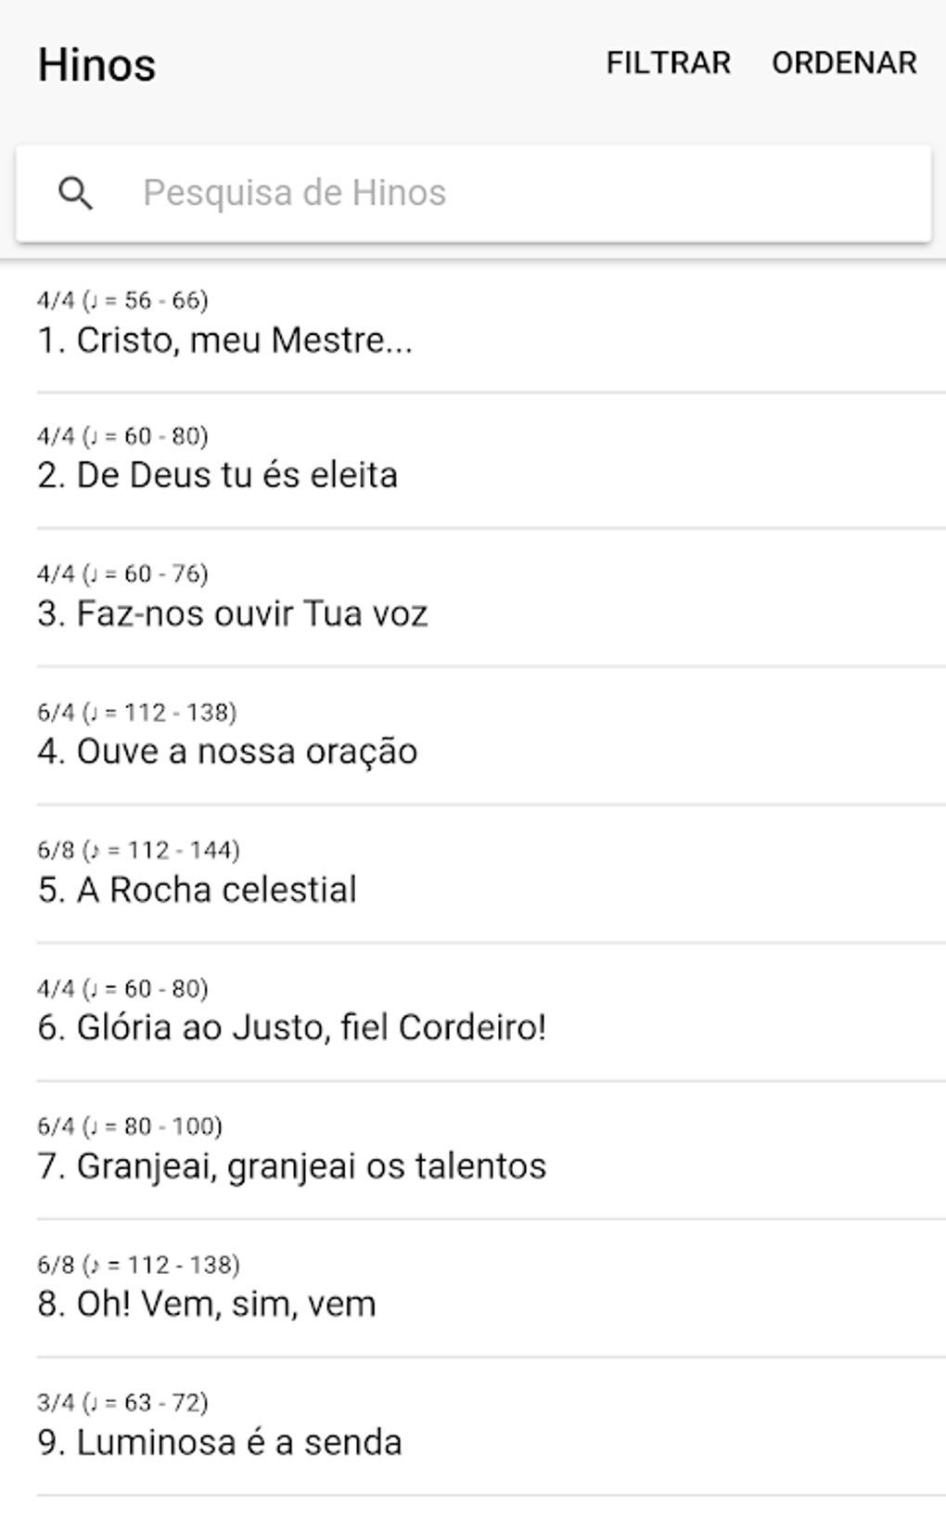Screen dimensions: 946x1518
Task: Open hymn 9 Luminosa é a senda
Action: (x=220, y=1443)
